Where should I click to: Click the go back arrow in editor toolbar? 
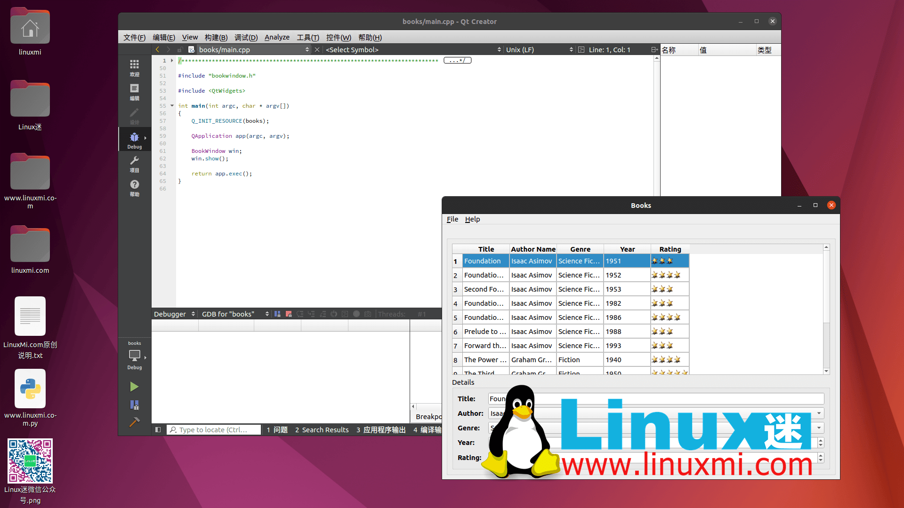[x=157, y=49]
